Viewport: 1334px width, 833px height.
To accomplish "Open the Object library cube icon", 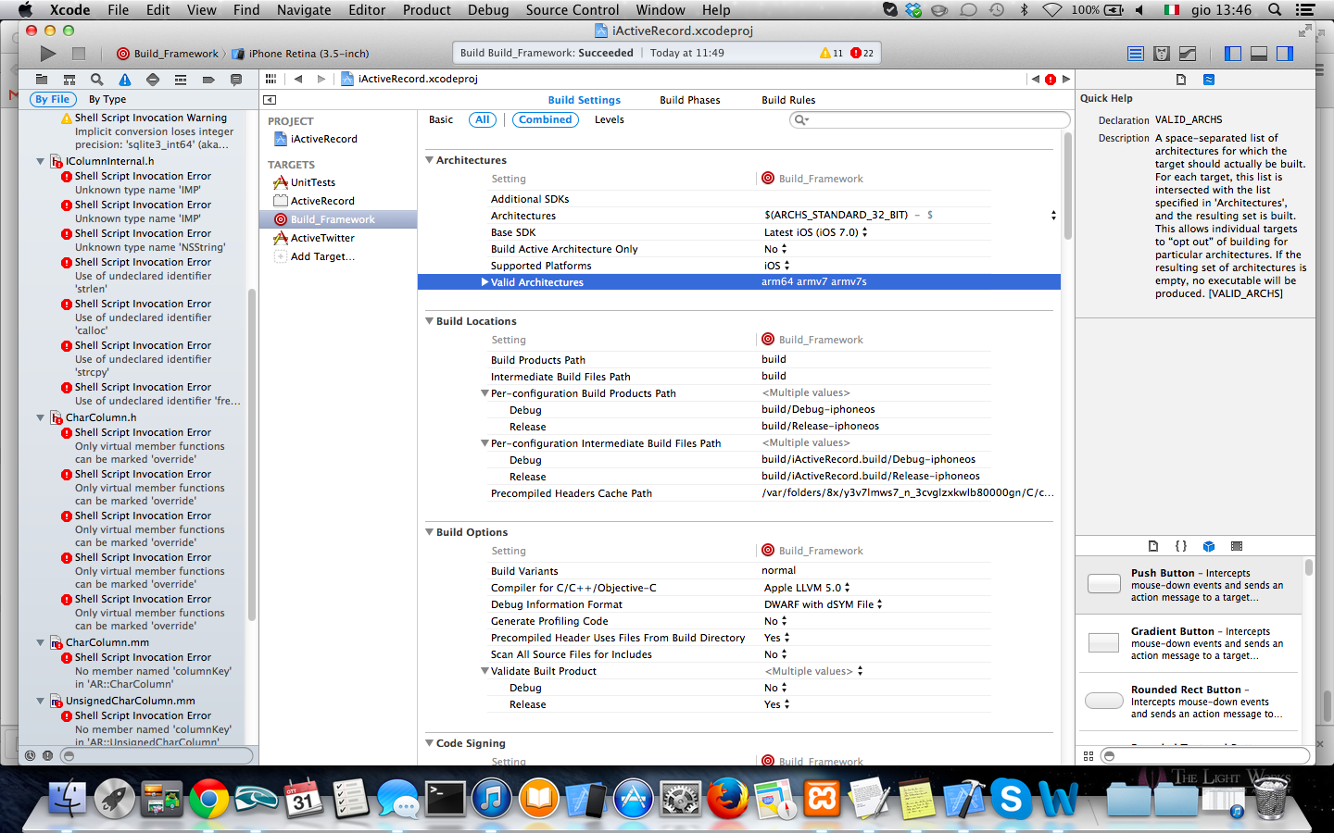I will (1209, 546).
